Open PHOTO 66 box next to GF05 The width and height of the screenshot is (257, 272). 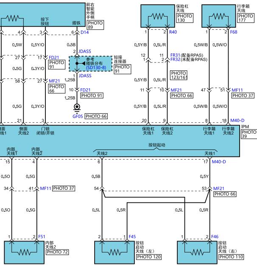96,116
